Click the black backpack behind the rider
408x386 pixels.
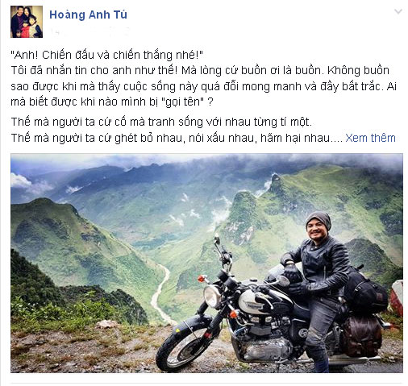pyautogui.click(x=367, y=292)
